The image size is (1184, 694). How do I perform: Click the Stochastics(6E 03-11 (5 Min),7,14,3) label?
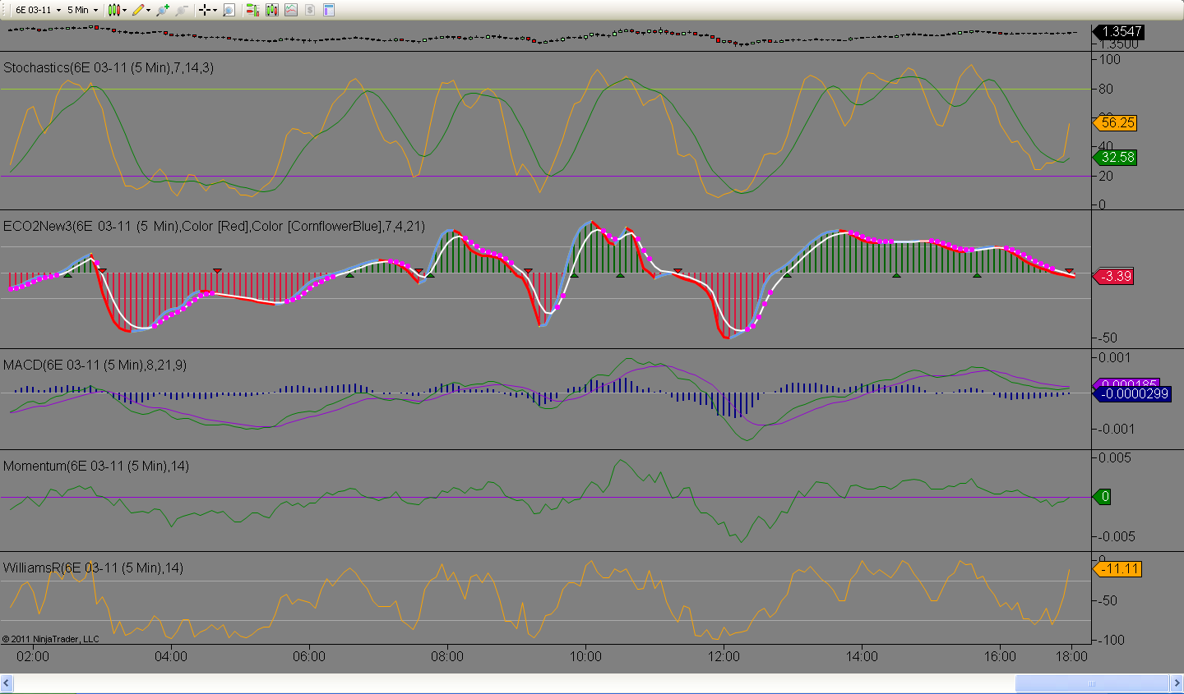pyautogui.click(x=109, y=67)
